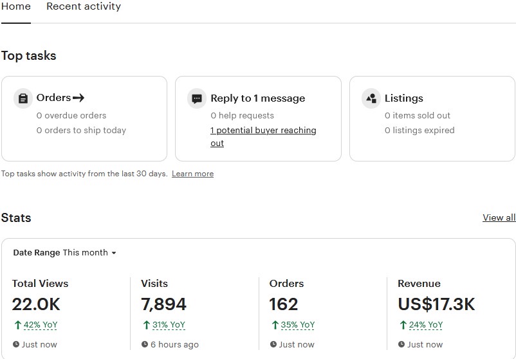
Task: Click the Top tasks heading
Action: pos(28,56)
